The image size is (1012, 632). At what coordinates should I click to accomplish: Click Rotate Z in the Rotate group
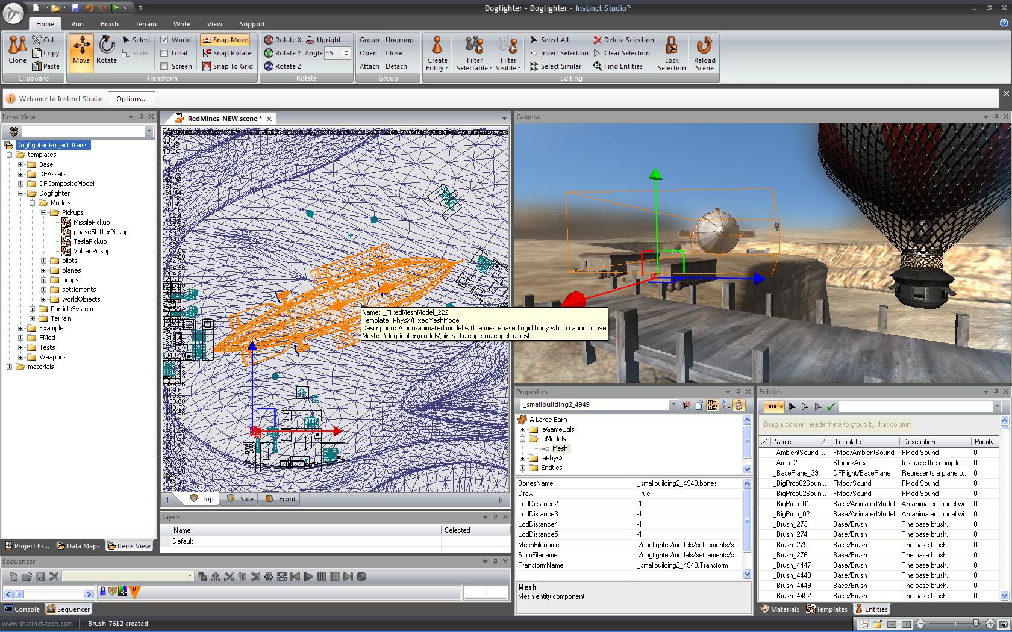[x=283, y=66]
